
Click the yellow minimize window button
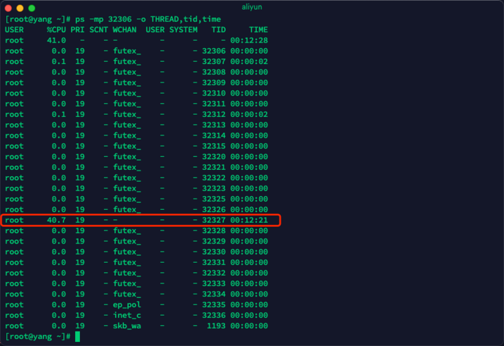click(20, 7)
